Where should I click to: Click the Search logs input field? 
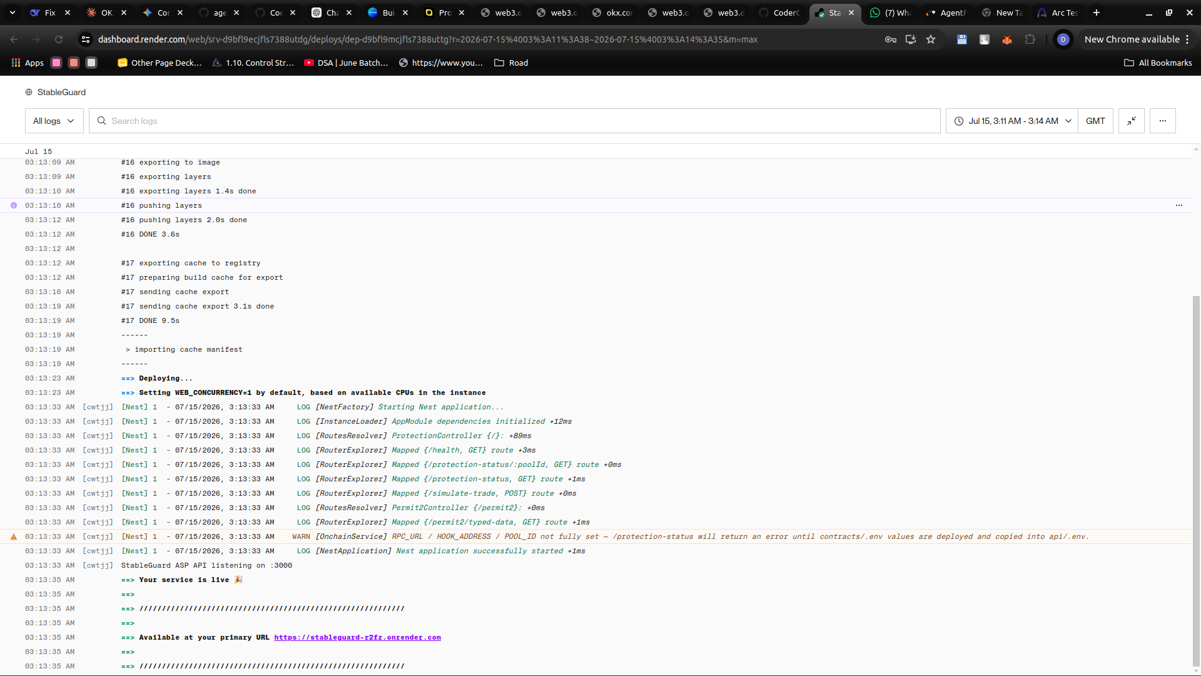click(x=514, y=121)
